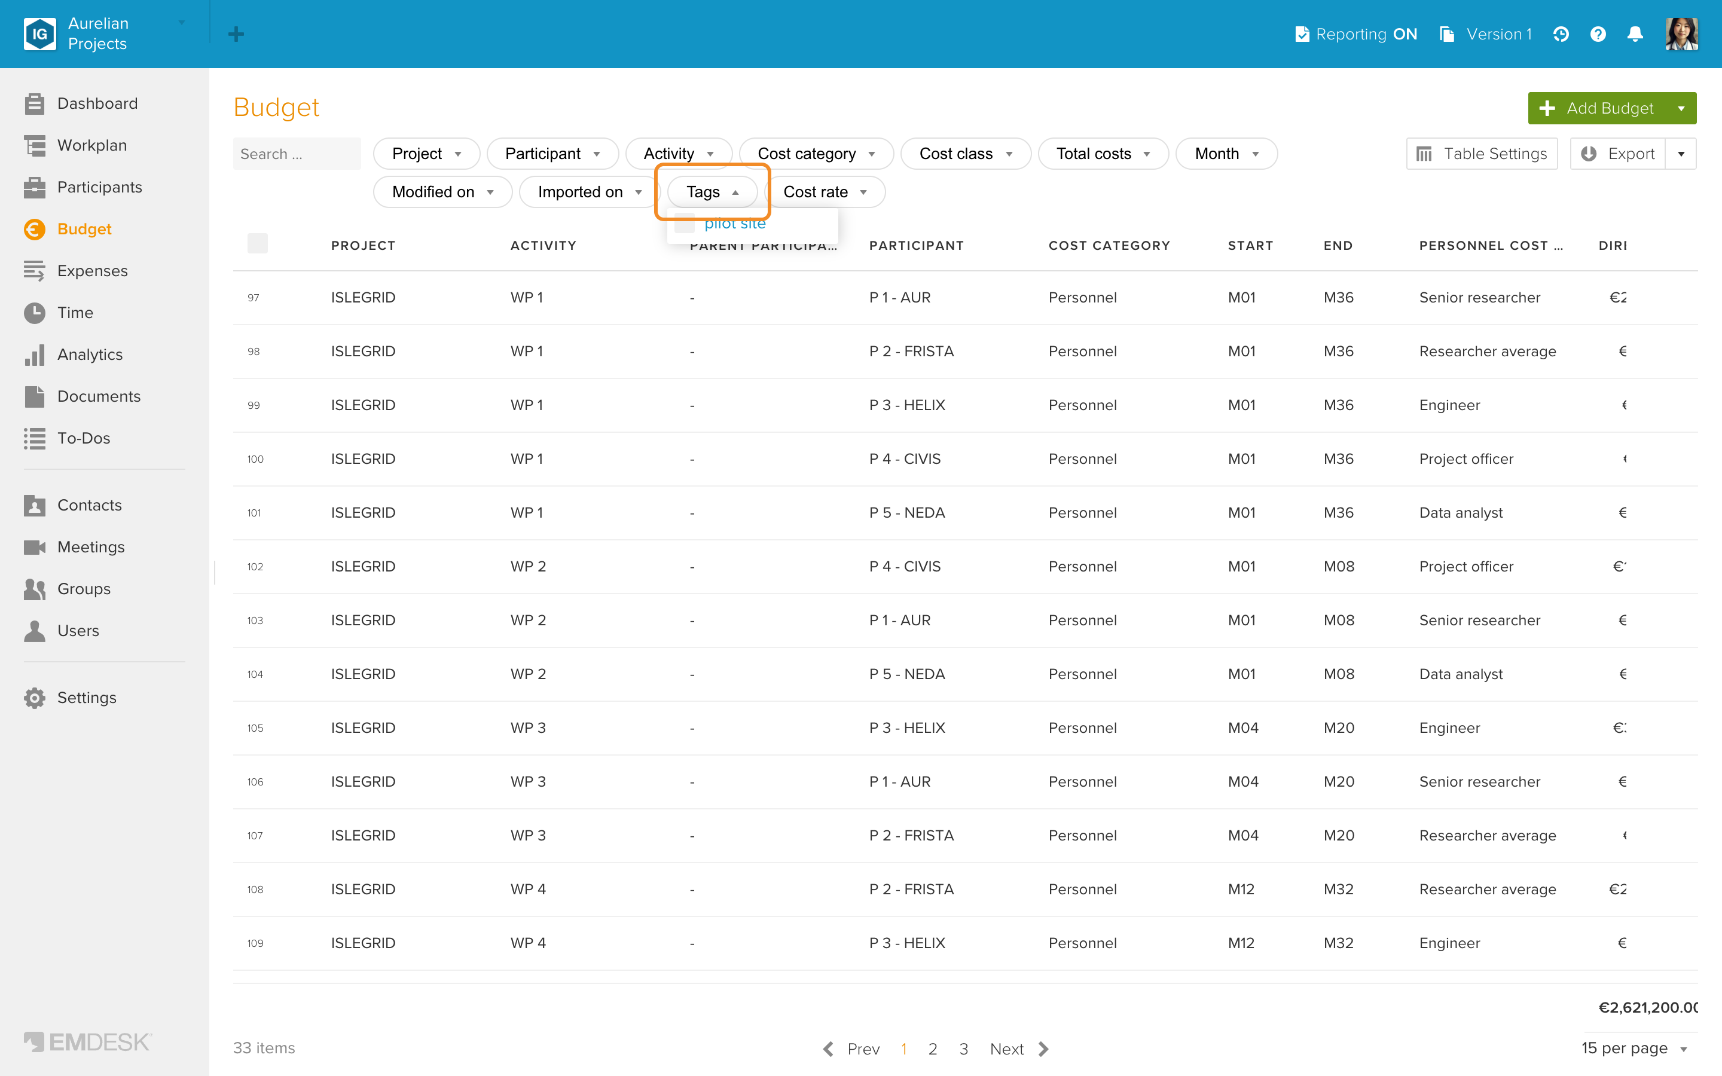Open the Expenses list icon
Image resolution: width=1722 pixels, height=1076 pixels.
[x=34, y=270]
